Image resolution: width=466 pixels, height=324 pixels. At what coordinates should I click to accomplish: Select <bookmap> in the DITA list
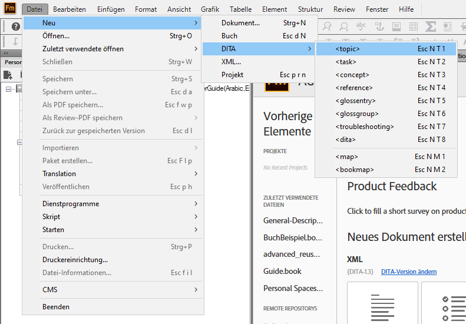pyautogui.click(x=355, y=170)
